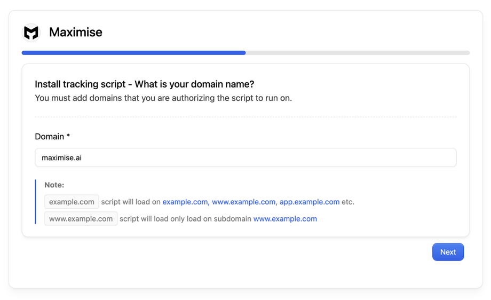Click the "Install tracking script" heading
The width and height of the screenshot is (491, 300).
point(144,84)
